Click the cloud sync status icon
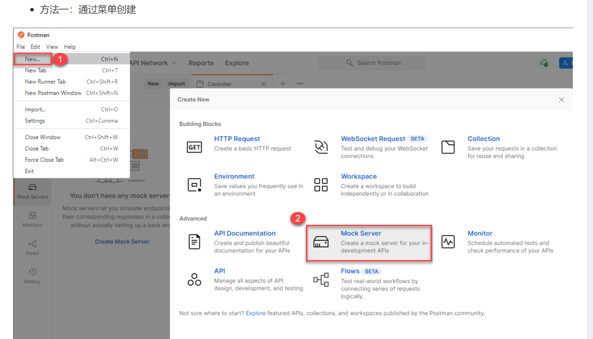Viewport: 593px width, 339px height. (x=544, y=63)
